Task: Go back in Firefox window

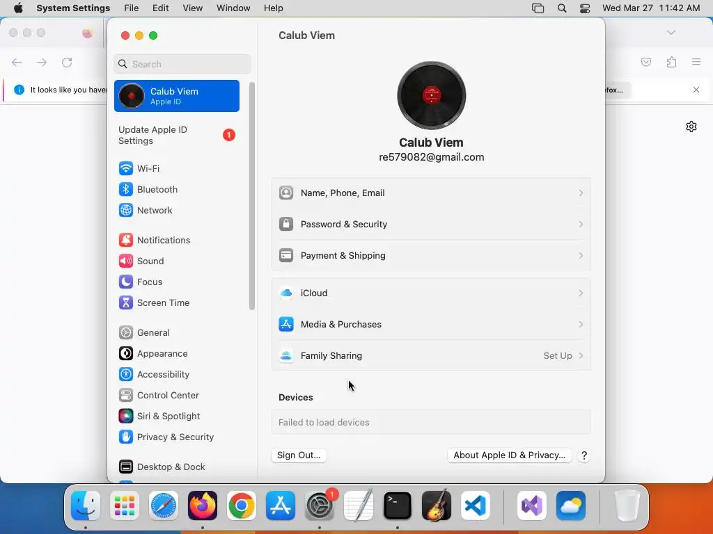Action: tap(17, 62)
